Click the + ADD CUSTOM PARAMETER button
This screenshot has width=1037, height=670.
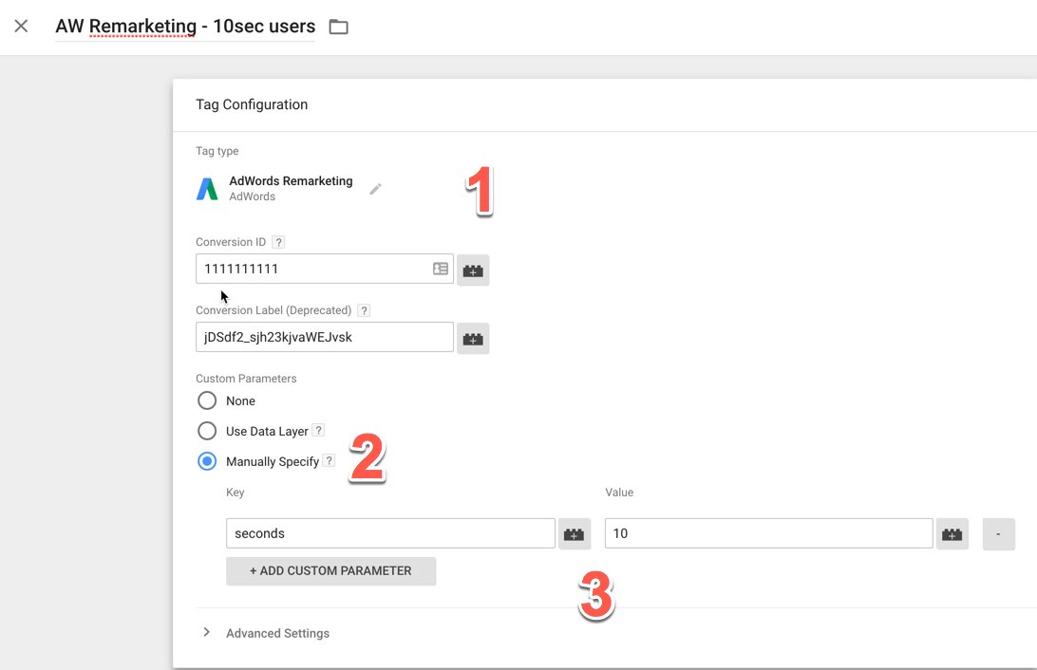[330, 571]
